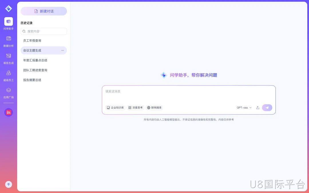Click the 历史记录 heading
This screenshot has height=193, width=309.
(27, 23)
